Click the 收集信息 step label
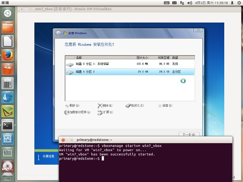 click(48, 156)
